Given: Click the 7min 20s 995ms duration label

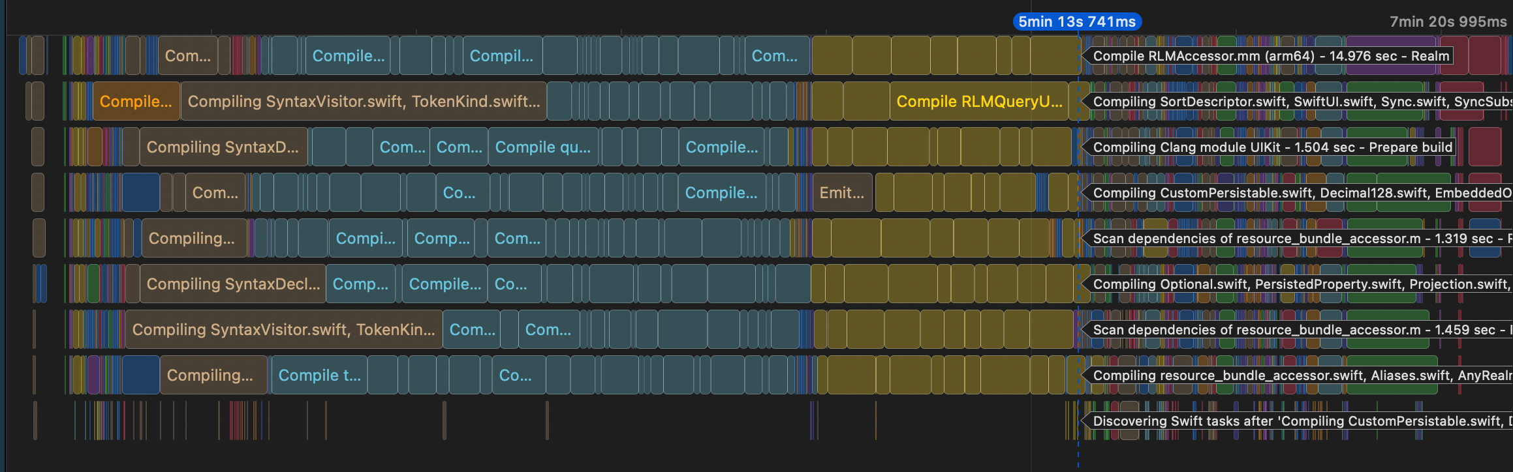Looking at the screenshot, I should click(1448, 22).
